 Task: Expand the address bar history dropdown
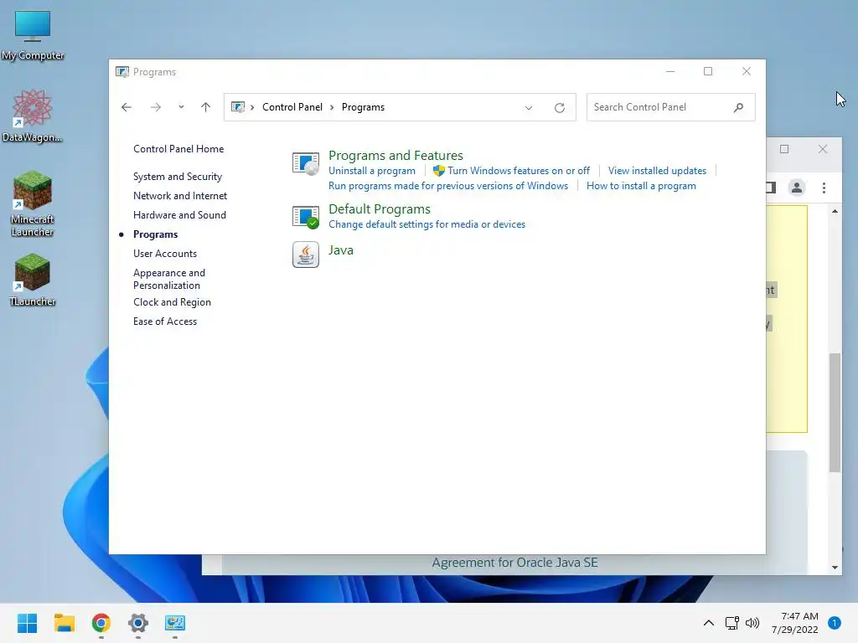point(529,108)
